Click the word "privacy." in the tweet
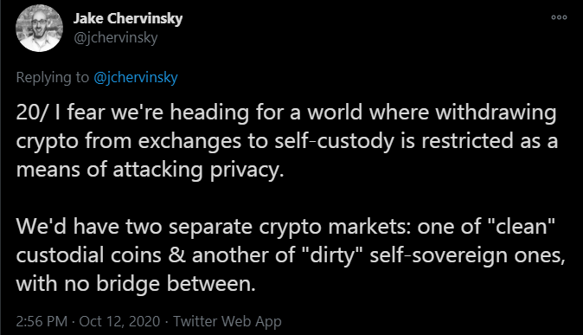This screenshot has width=583, height=335. tap(247, 170)
